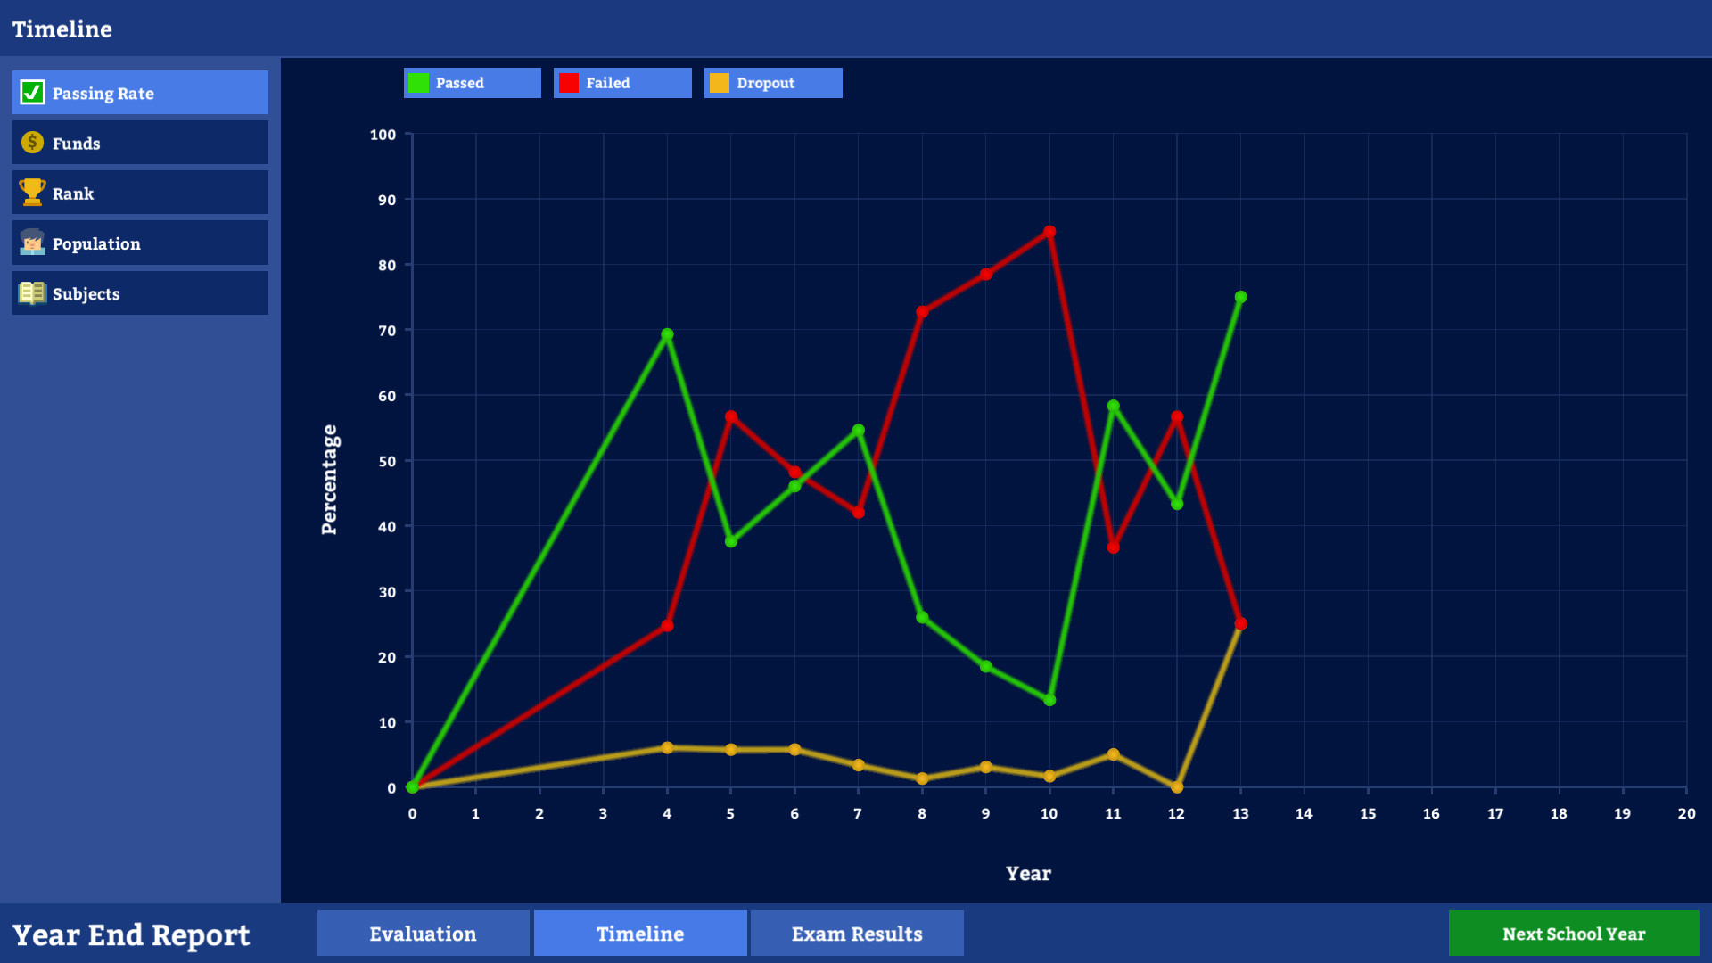The image size is (1712, 963).
Task: Click the dollar icon next to Funds
Action: pyautogui.click(x=31, y=143)
